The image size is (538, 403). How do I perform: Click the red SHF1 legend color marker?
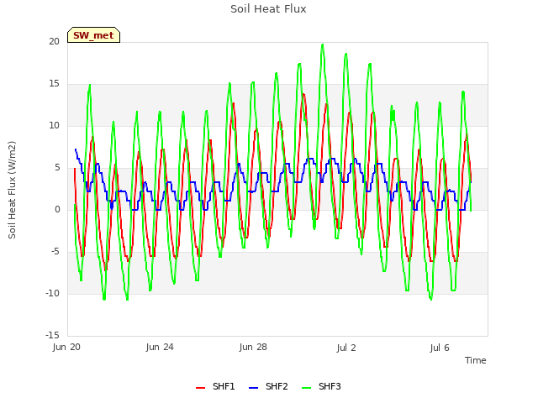200,388
